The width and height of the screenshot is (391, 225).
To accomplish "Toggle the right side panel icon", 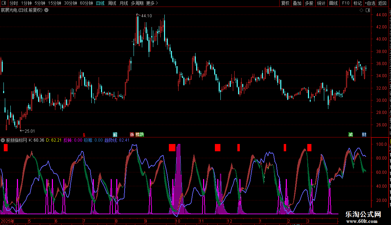I will pyautogui.click(x=368, y=10).
